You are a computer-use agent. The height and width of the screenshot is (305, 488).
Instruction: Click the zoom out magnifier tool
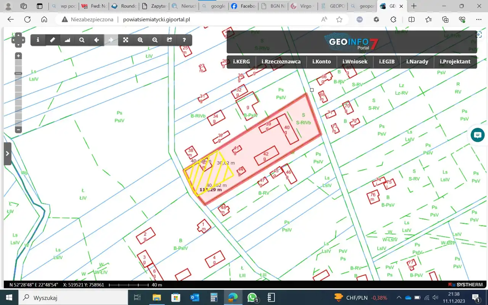(x=155, y=40)
